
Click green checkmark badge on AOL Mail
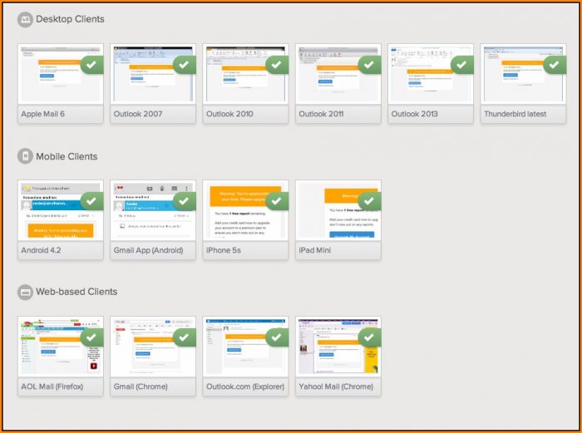click(x=92, y=337)
